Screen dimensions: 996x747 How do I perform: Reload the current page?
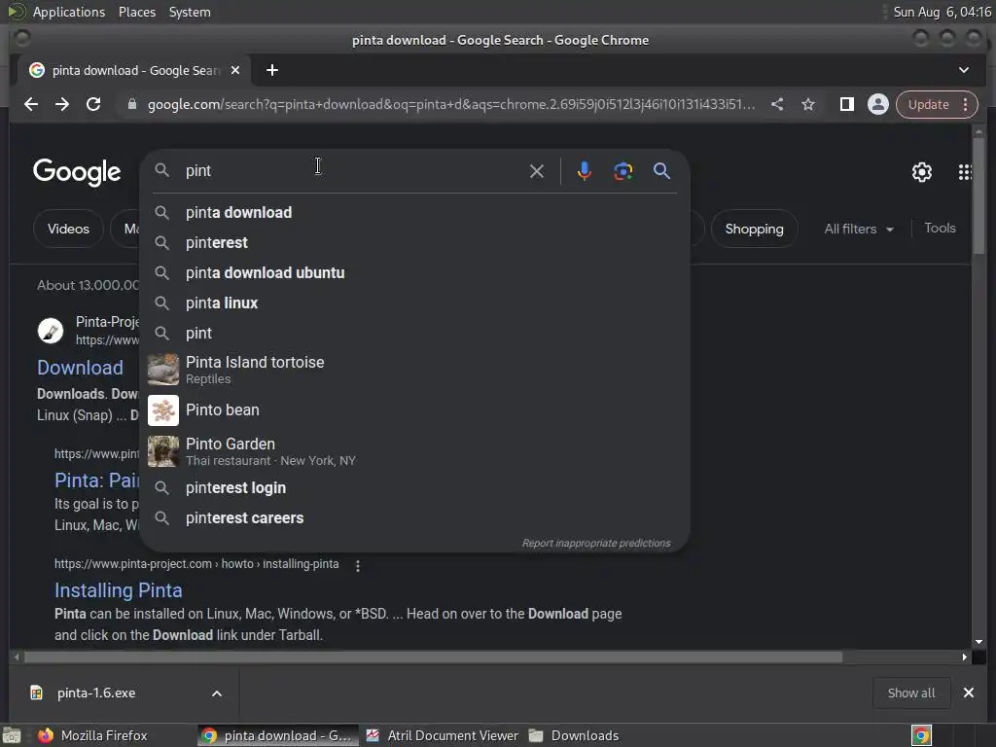point(93,104)
